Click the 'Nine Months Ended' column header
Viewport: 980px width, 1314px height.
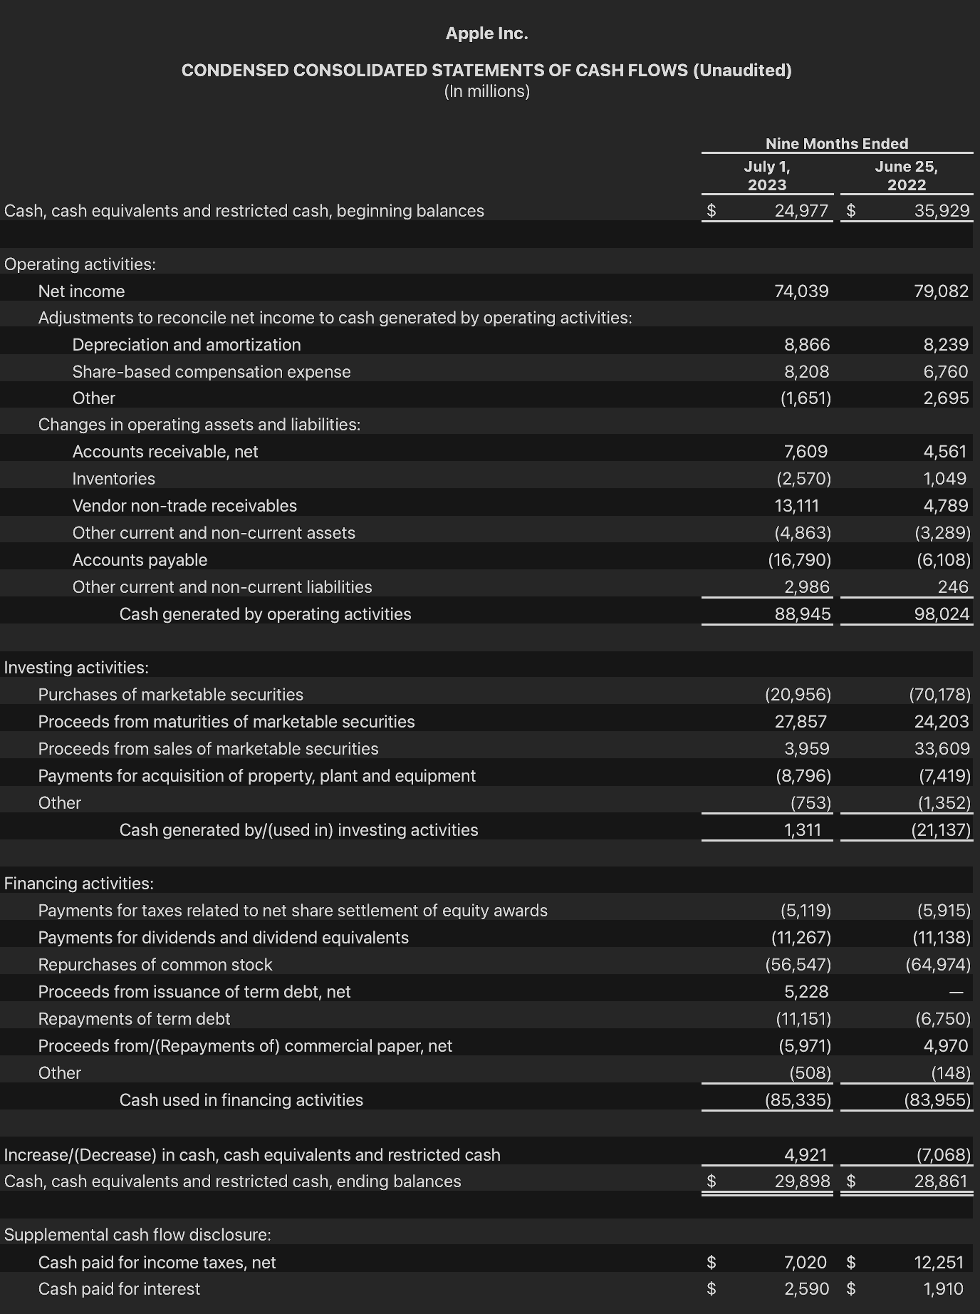[837, 143]
